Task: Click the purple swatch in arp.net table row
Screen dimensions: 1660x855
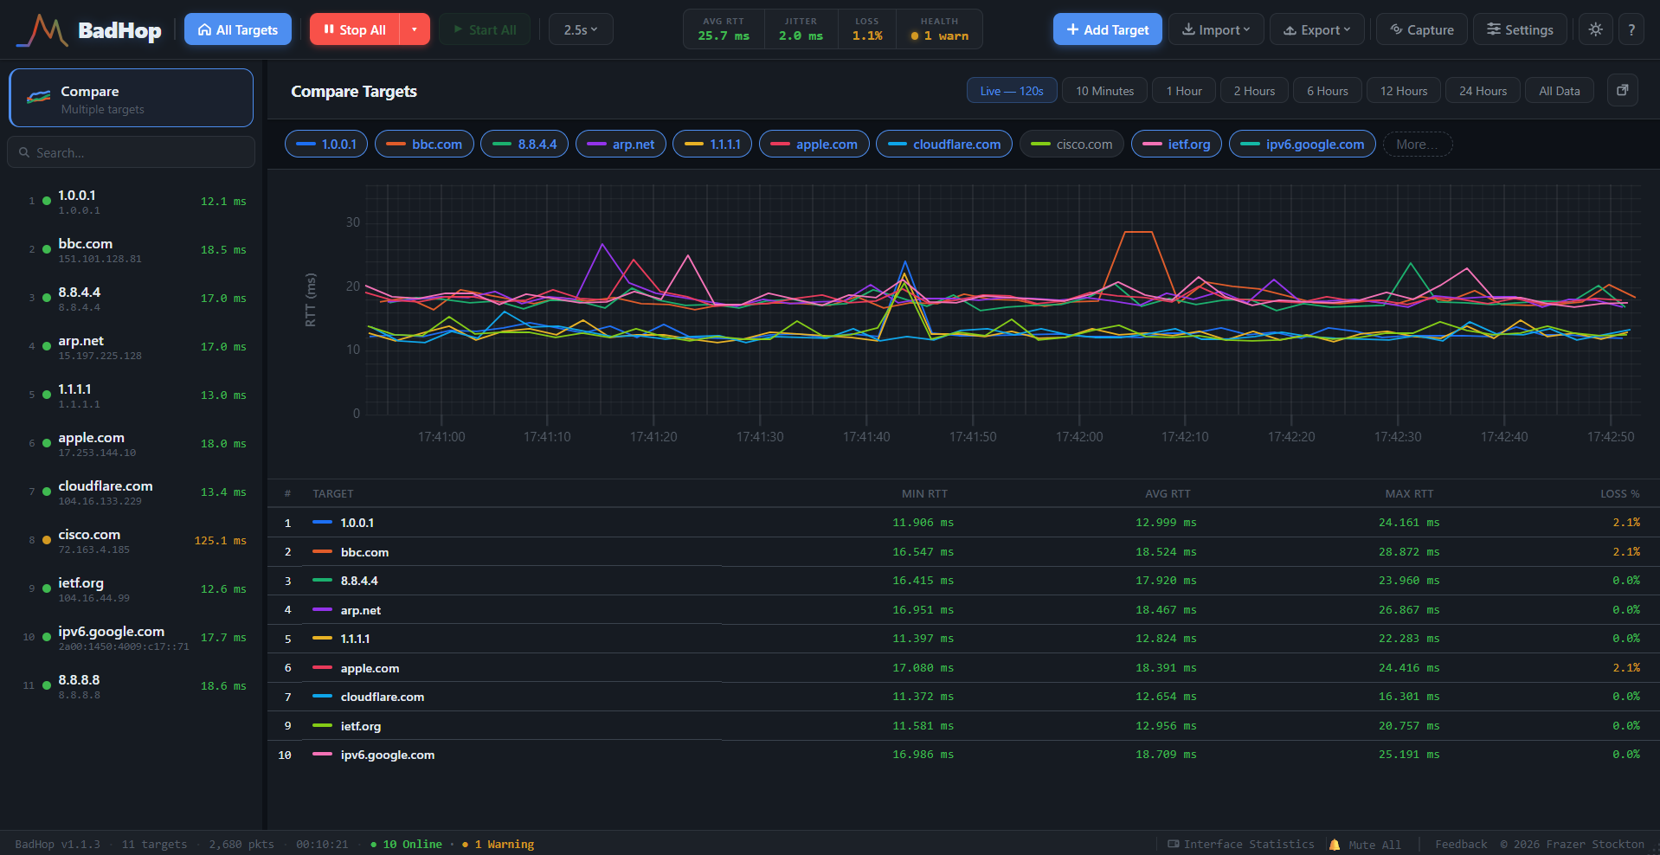Action: (x=322, y=610)
